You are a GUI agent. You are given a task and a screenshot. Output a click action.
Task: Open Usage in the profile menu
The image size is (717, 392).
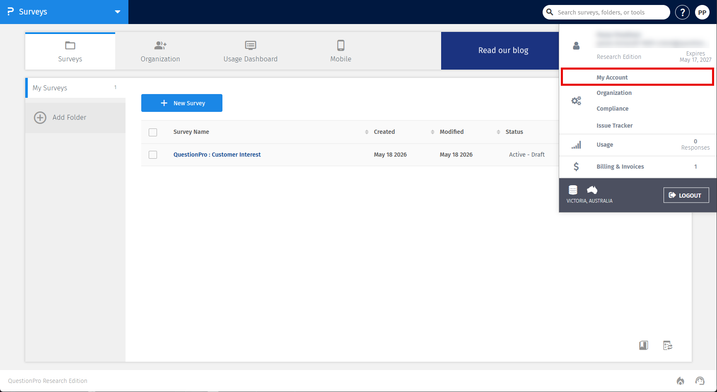click(605, 145)
